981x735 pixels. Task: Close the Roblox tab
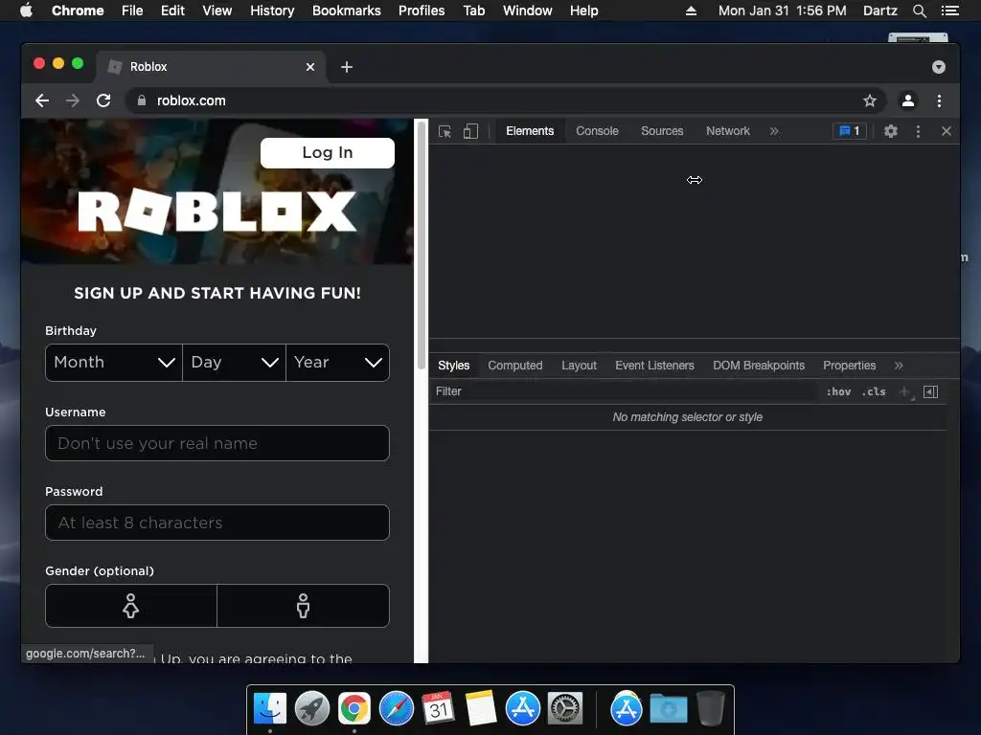pos(310,67)
